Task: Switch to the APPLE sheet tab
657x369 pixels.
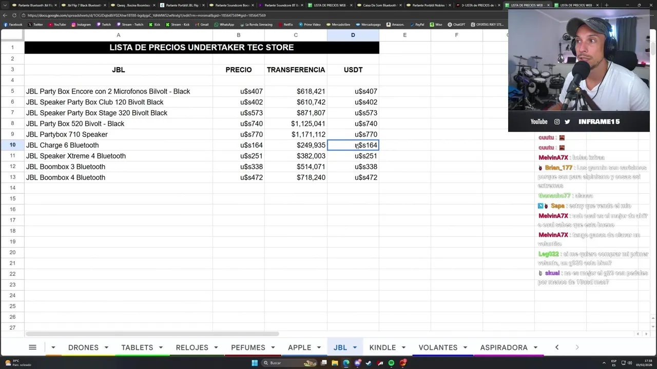Action: pos(300,347)
